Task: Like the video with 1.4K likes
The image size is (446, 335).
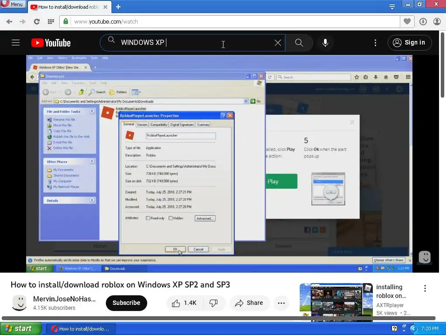Action: point(185,303)
